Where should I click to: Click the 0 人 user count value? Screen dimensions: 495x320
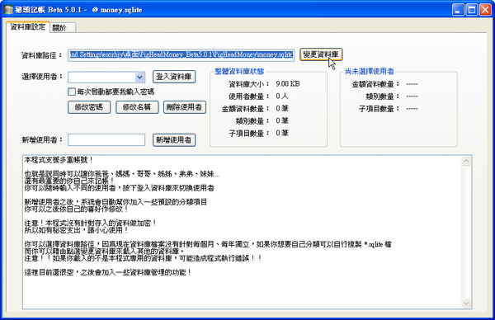(282, 96)
